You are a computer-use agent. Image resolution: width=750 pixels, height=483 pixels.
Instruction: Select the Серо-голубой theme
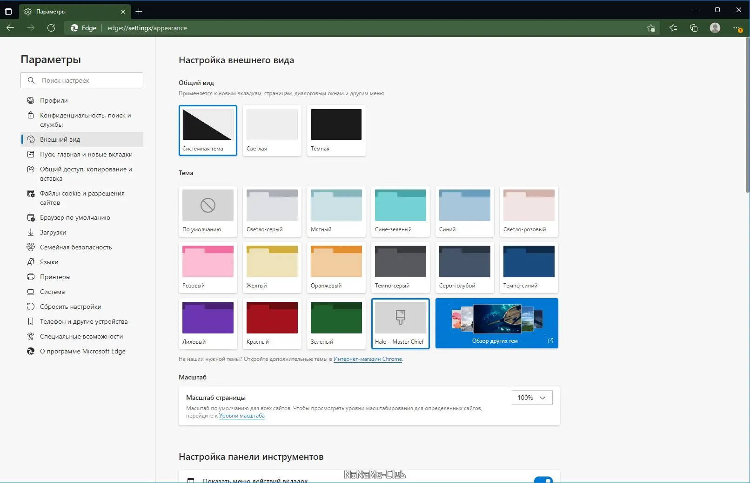[x=465, y=268]
